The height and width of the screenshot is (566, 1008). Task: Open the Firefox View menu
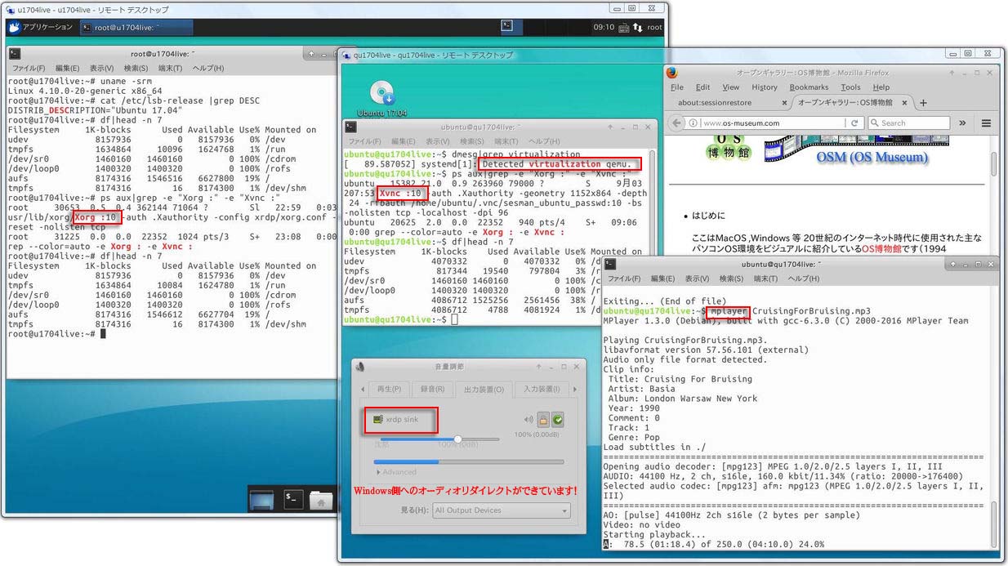[731, 87]
